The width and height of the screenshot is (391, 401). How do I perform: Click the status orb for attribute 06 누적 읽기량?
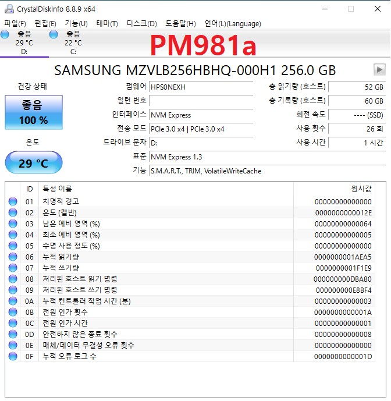[13, 257]
